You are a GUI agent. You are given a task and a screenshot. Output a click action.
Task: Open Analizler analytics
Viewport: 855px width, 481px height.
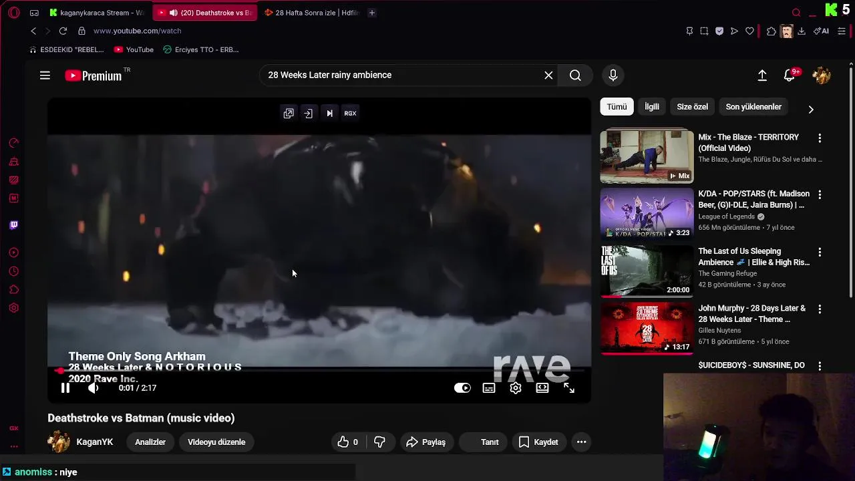(x=150, y=442)
